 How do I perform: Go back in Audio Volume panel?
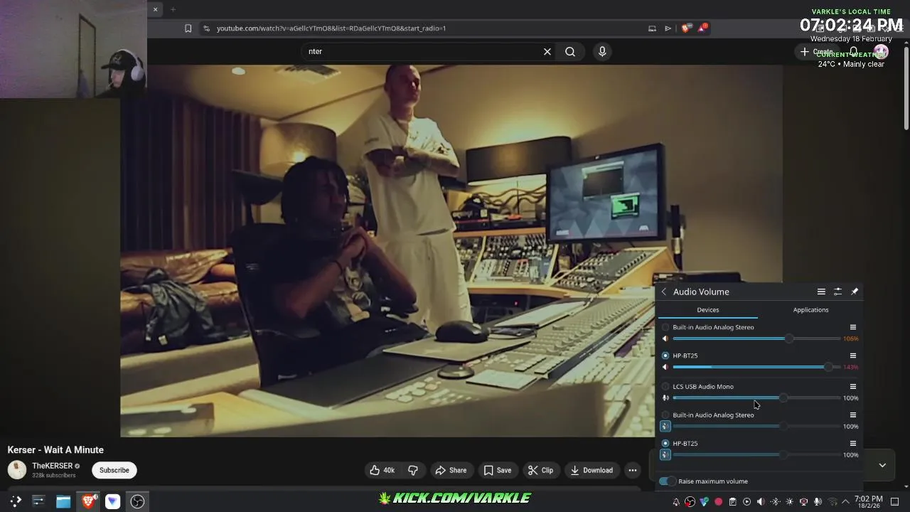click(x=664, y=292)
